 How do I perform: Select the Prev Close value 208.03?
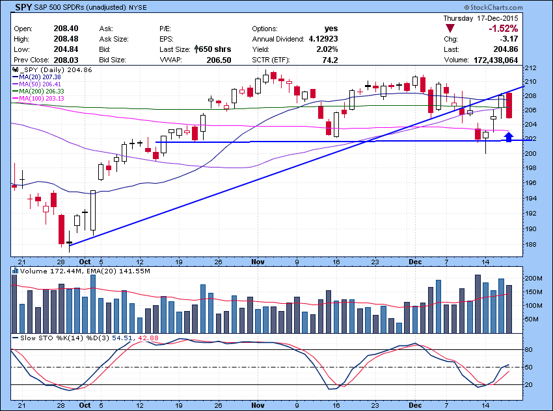point(66,60)
